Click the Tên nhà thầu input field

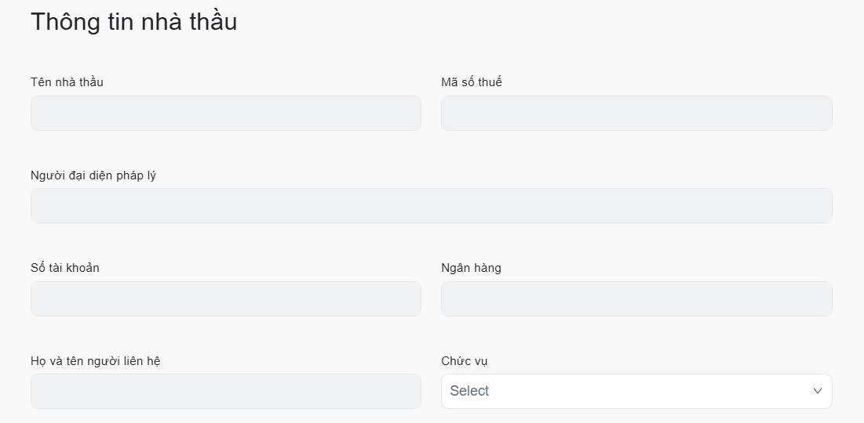coord(225,114)
